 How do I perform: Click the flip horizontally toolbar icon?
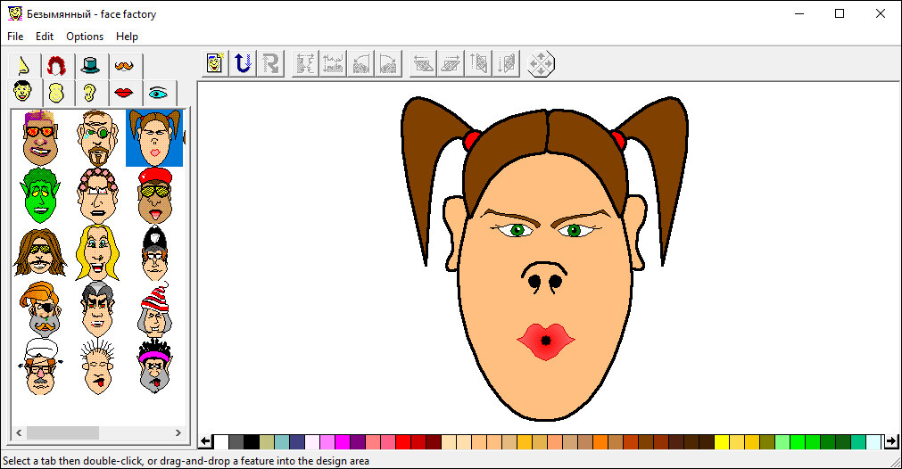tap(305, 63)
